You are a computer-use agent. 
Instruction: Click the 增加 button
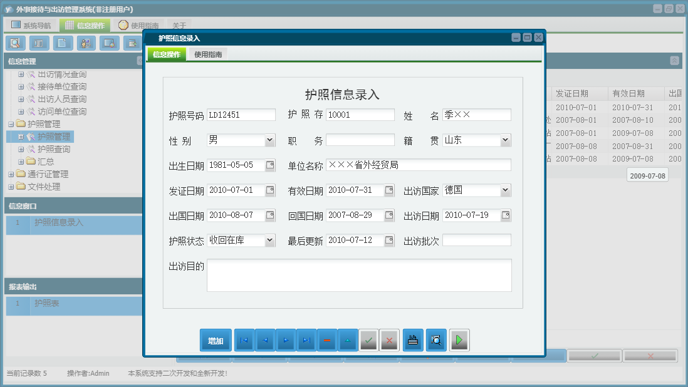tap(216, 341)
